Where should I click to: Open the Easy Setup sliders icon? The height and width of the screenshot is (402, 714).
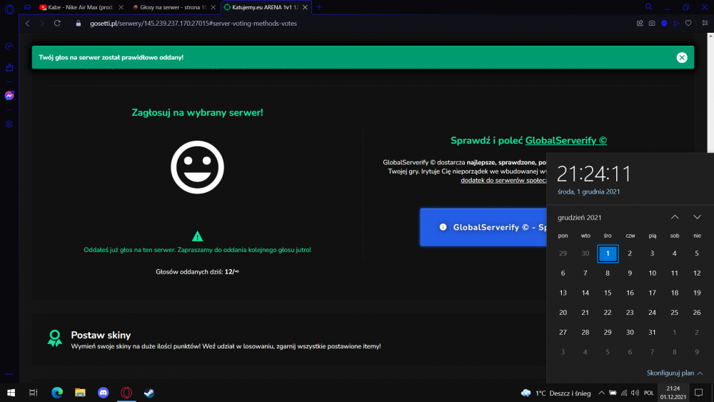(x=705, y=24)
